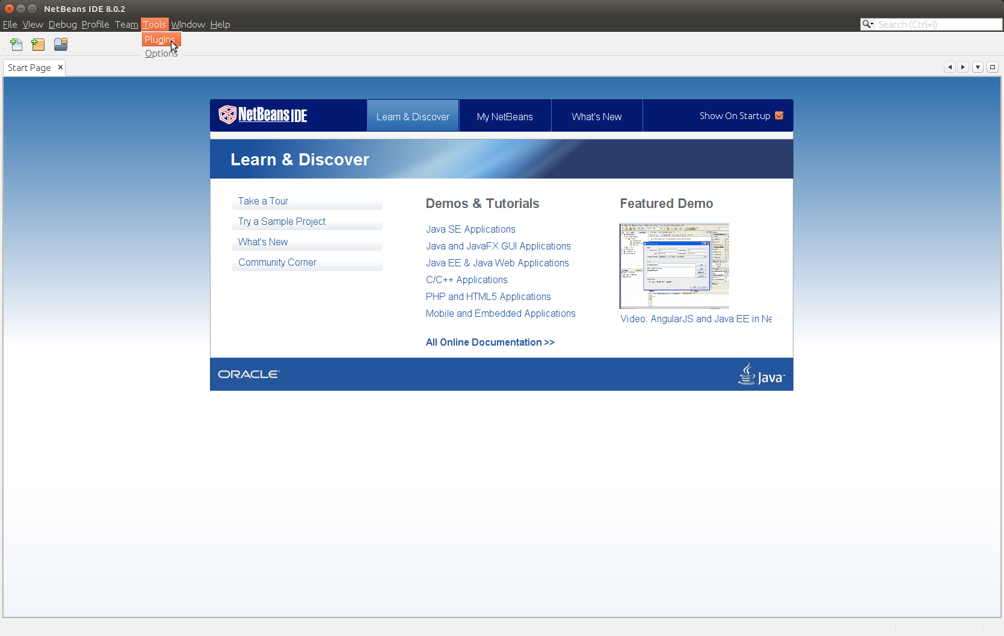This screenshot has width=1004, height=636.
Task: Maximize the editor window button
Action: (993, 67)
